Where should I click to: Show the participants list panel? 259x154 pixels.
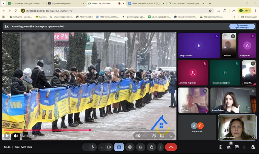pyautogui.click(x=229, y=147)
